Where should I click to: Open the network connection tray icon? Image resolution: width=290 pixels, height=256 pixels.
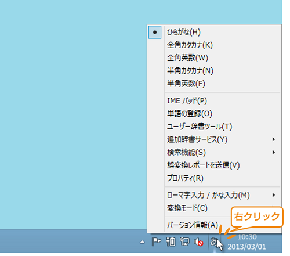[184, 241]
